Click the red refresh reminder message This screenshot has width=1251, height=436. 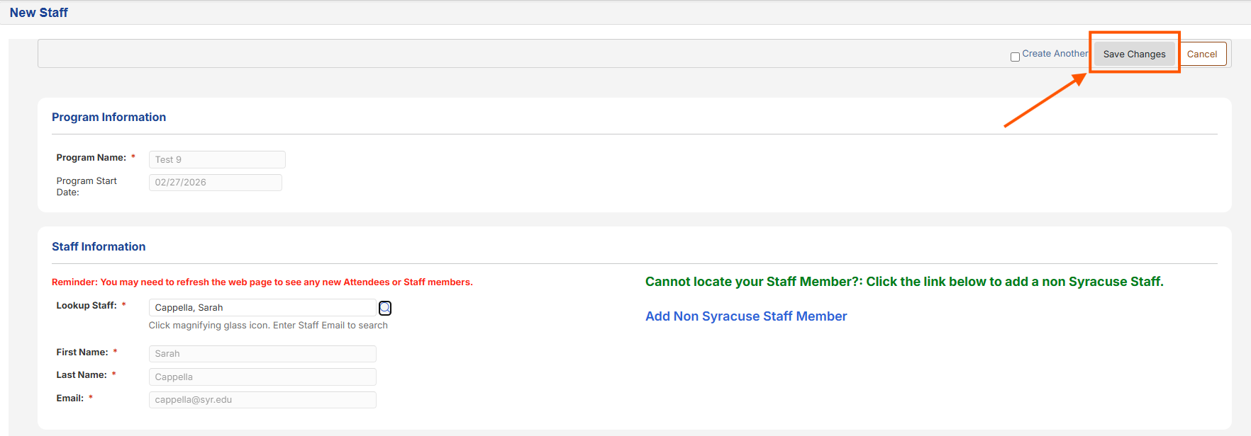[262, 282]
